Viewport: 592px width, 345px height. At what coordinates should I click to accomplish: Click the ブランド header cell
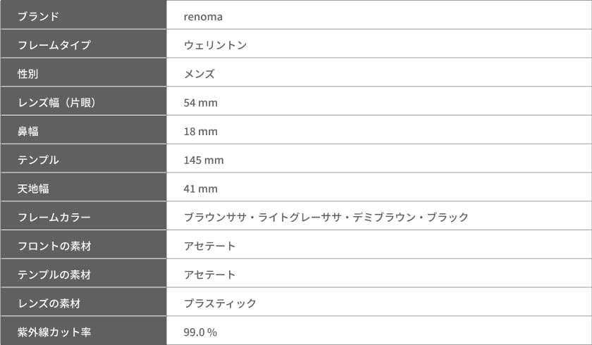[83, 15]
